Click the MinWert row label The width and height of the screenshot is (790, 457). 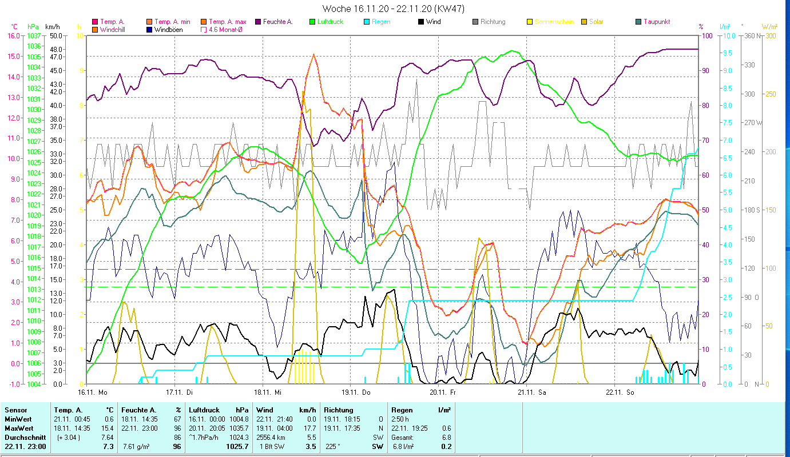[18, 419]
